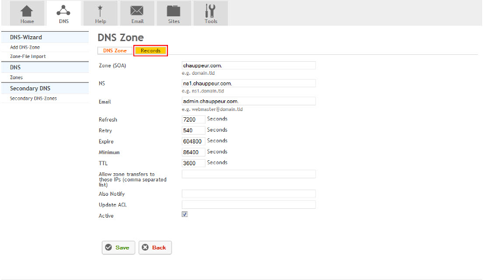The image size is (484, 280).
Task: Click the Expire seconds field
Action: 193,141
